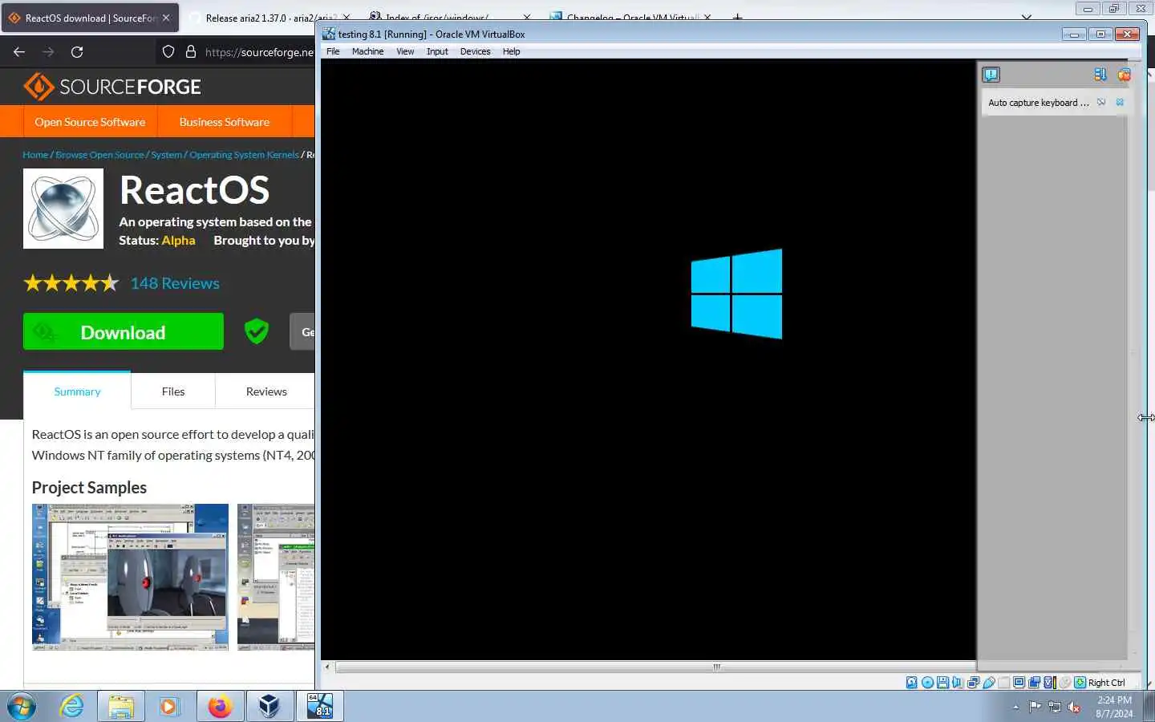Click the network adapters status icon
The width and height of the screenshot is (1155, 722).
click(973, 683)
